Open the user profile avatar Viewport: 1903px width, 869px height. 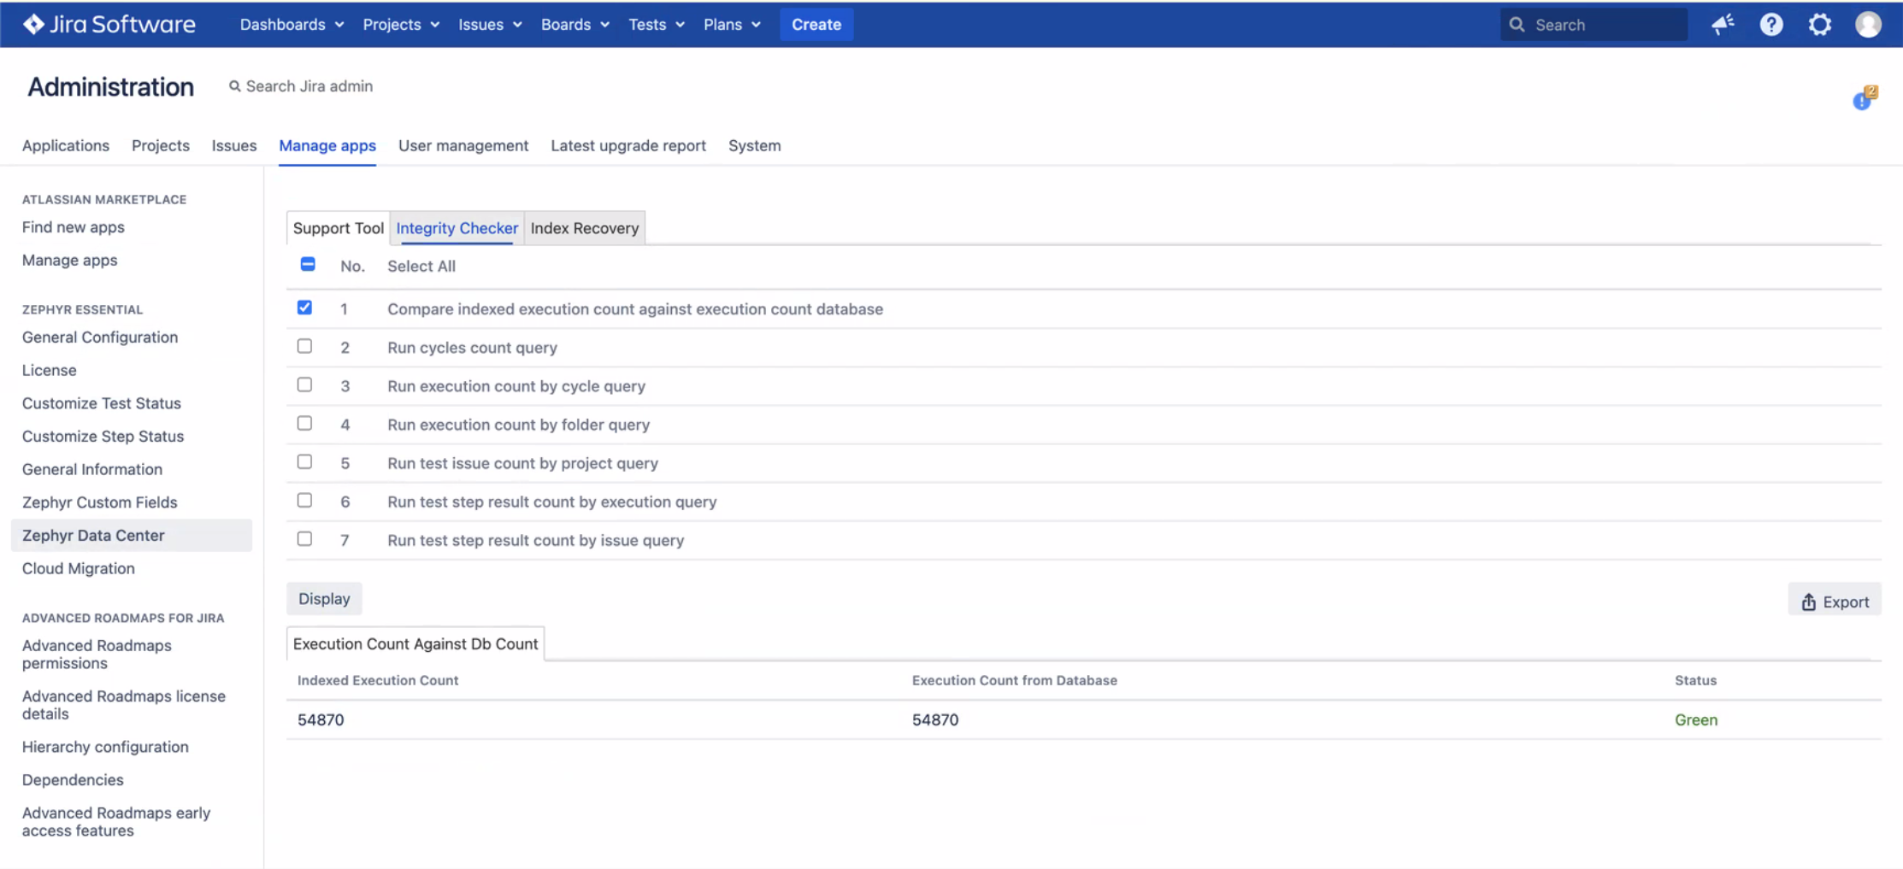click(1868, 24)
